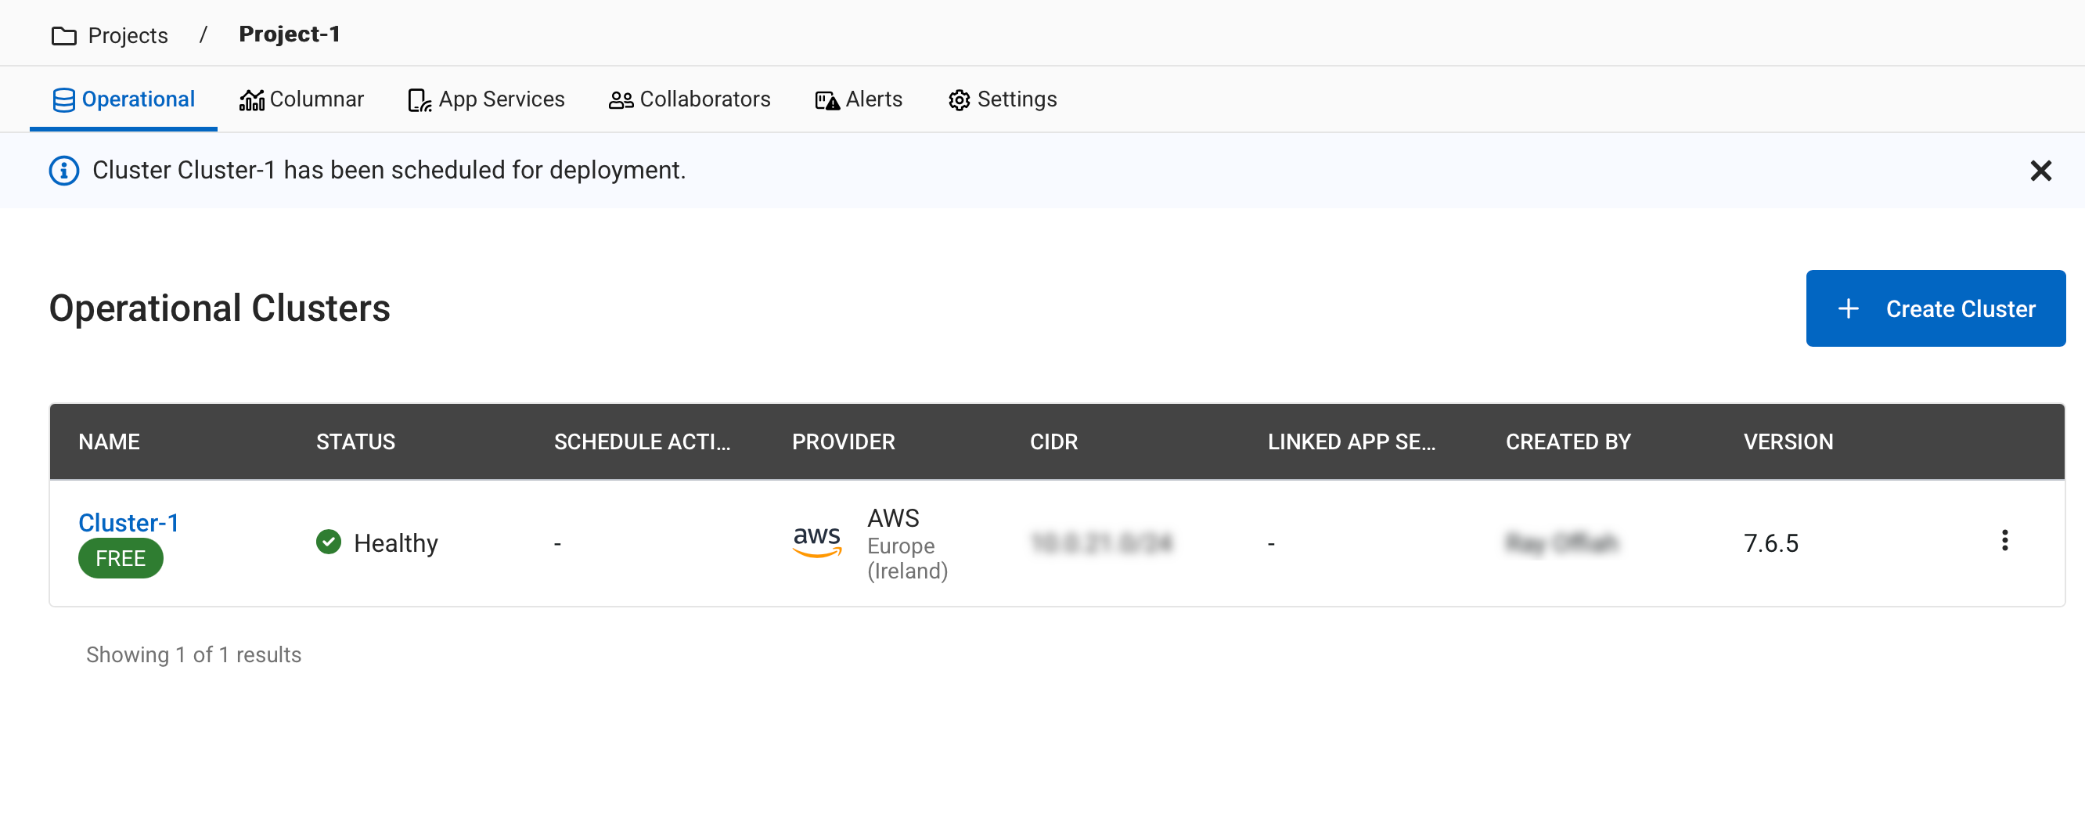Click the NAME column header

[110, 441]
